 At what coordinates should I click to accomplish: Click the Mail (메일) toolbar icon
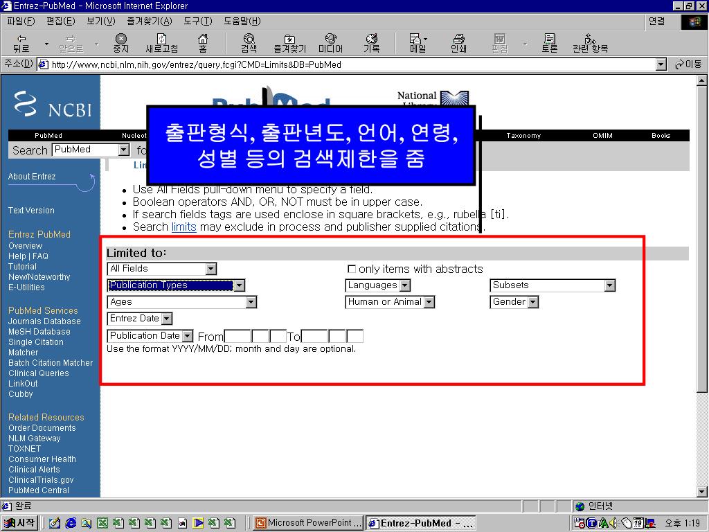(x=418, y=44)
